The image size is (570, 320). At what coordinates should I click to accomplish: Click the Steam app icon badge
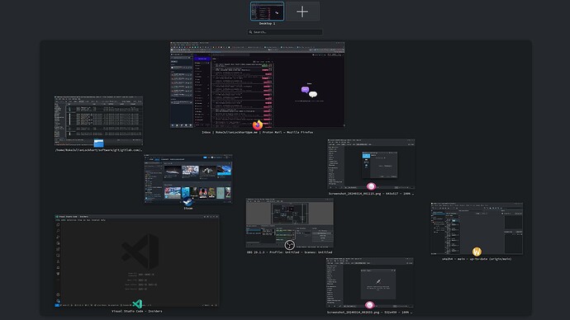(x=188, y=201)
